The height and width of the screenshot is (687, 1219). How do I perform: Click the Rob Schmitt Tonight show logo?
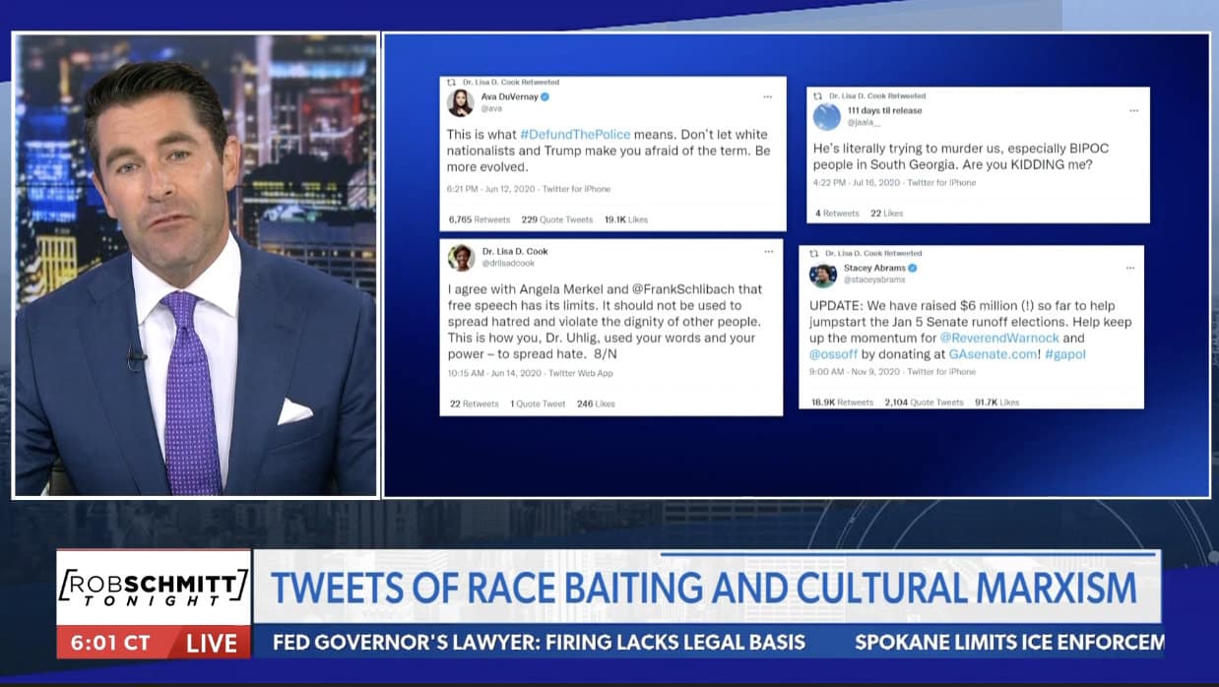point(153,589)
